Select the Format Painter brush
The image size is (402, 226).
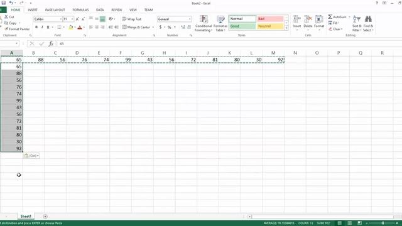coord(7,29)
